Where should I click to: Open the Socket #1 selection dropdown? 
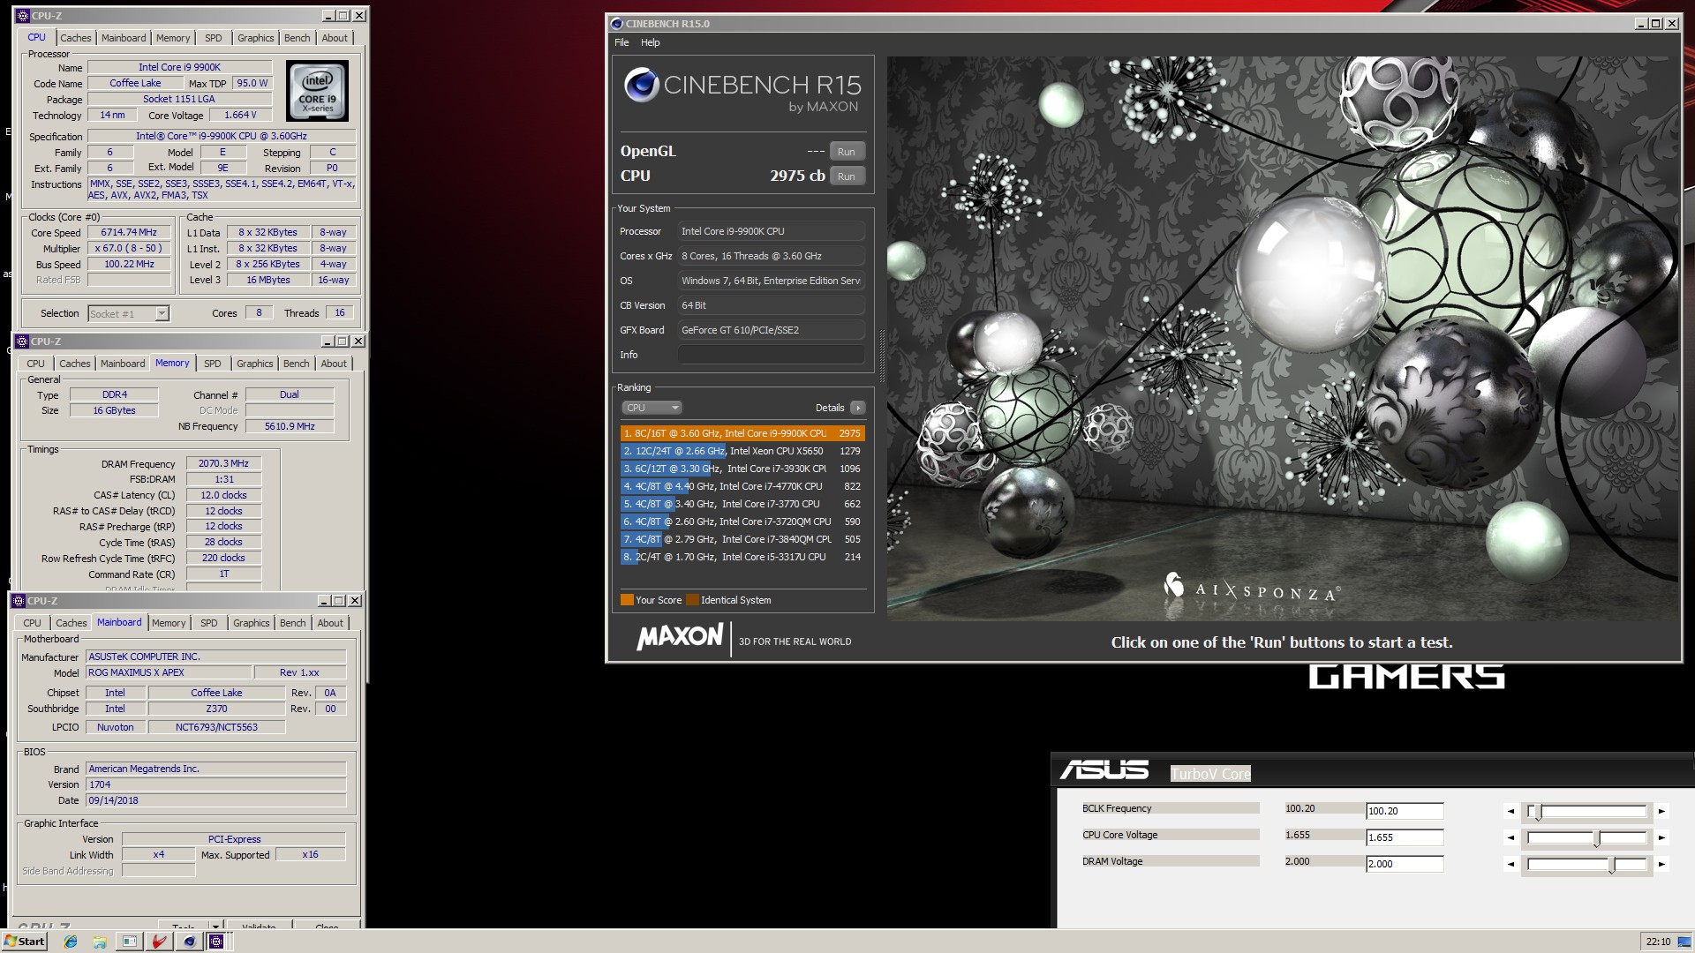[162, 313]
